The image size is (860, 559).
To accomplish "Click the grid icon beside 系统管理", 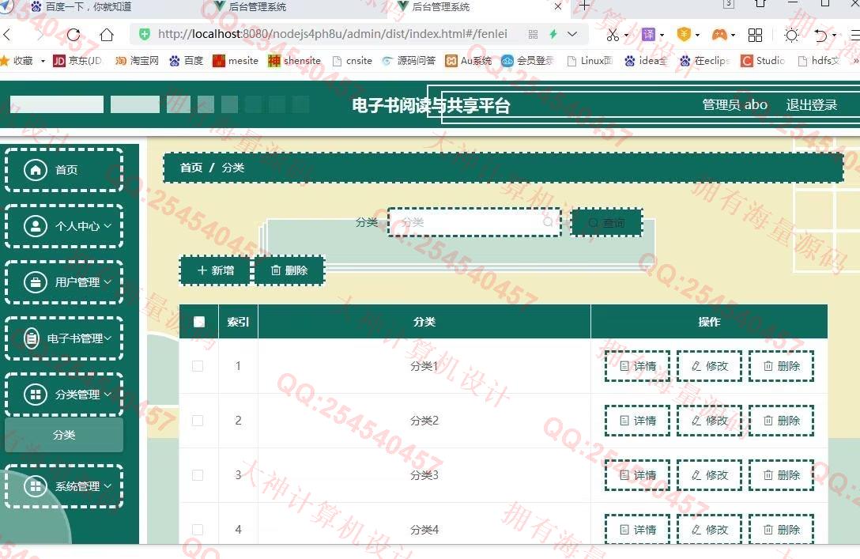I will pyautogui.click(x=36, y=486).
